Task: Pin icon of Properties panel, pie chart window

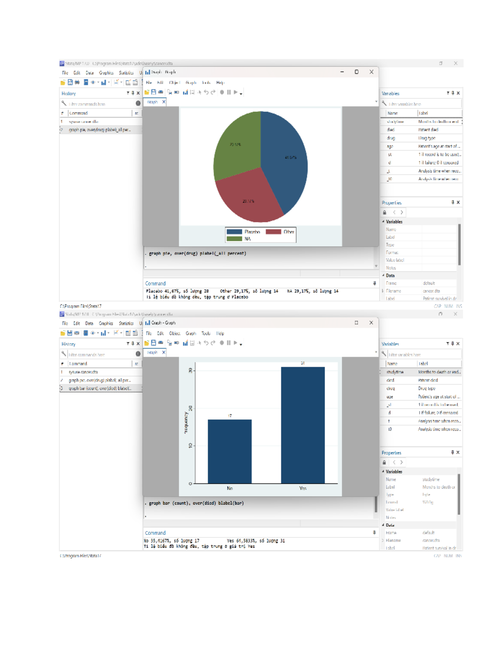Action: (x=453, y=203)
